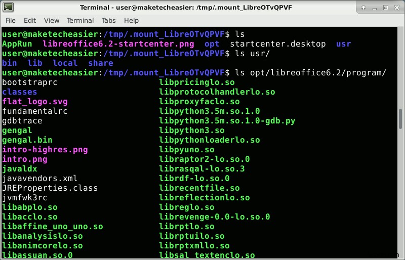Click libpython3.so library name

click(192, 131)
